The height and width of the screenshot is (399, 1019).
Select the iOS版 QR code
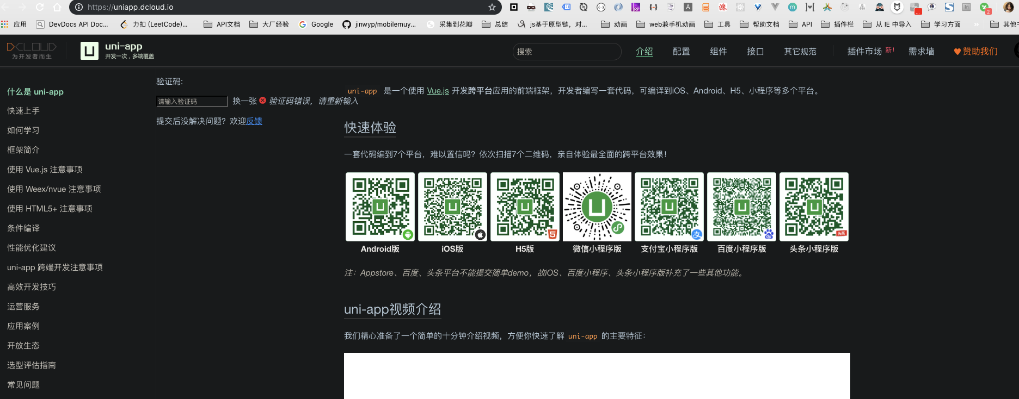pyautogui.click(x=452, y=207)
